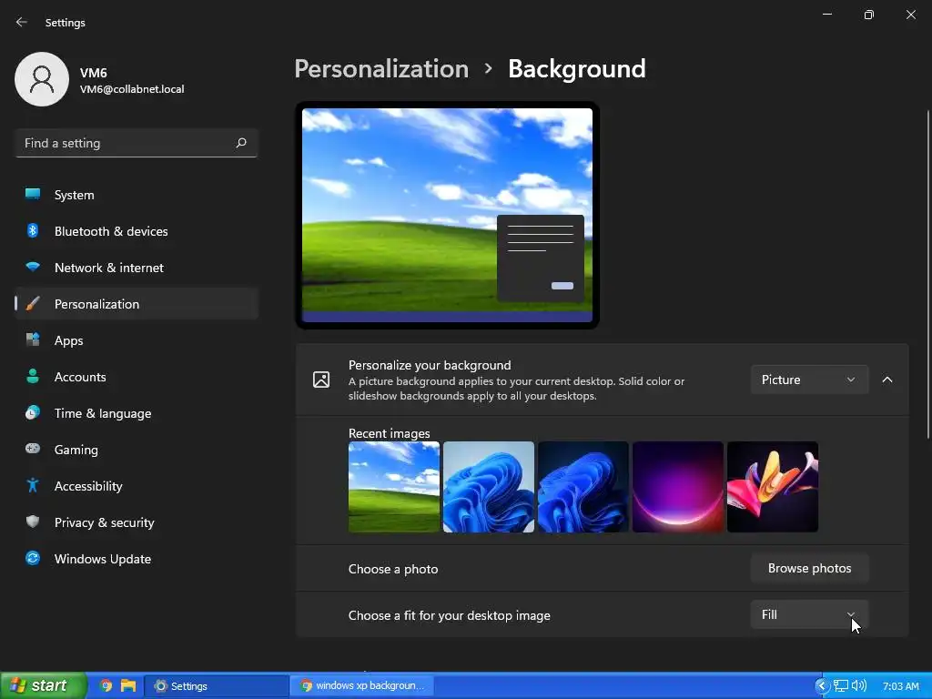Click the Privacy shield icon

point(33,522)
